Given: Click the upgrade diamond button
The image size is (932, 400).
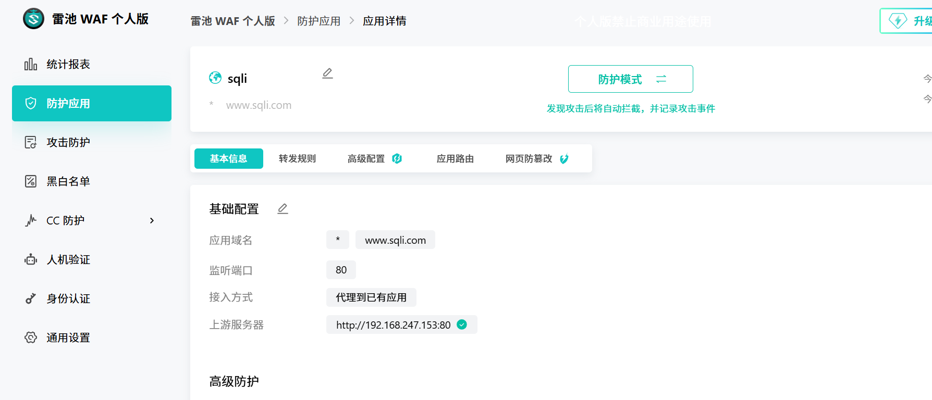Looking at the screenshot, I should click(x=906, y=21).
